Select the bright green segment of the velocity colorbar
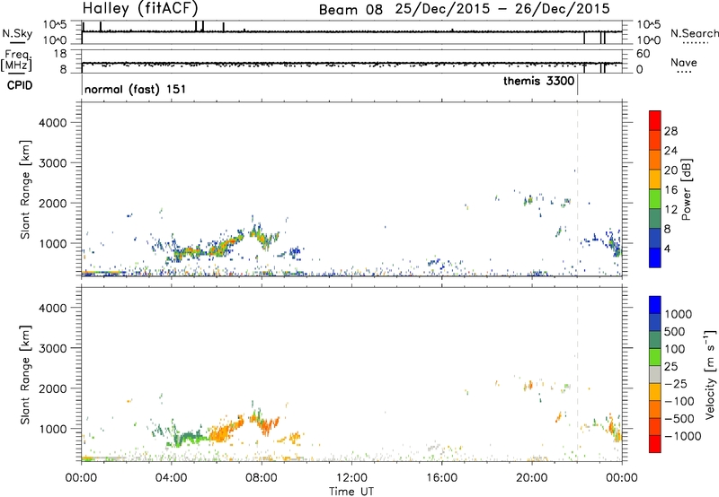719x497 pixels. coord(655,357)
